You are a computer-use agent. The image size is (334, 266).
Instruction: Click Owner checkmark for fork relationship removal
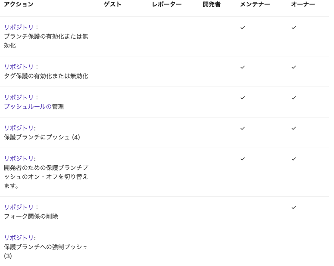tap(293, 207)
